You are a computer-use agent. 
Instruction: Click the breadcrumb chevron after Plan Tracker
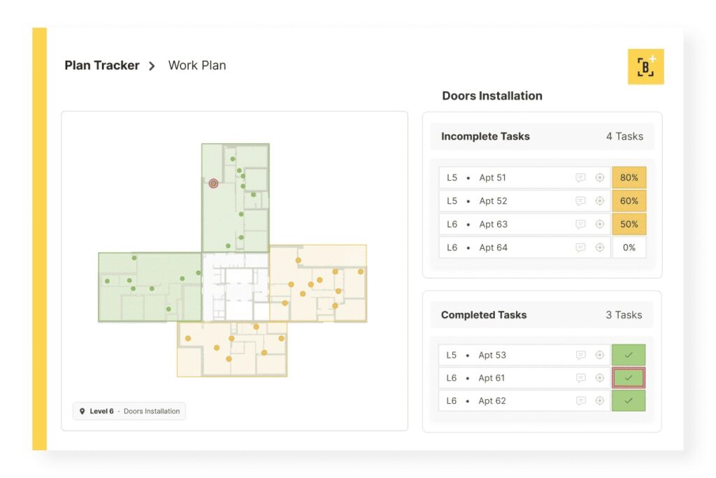152,66
